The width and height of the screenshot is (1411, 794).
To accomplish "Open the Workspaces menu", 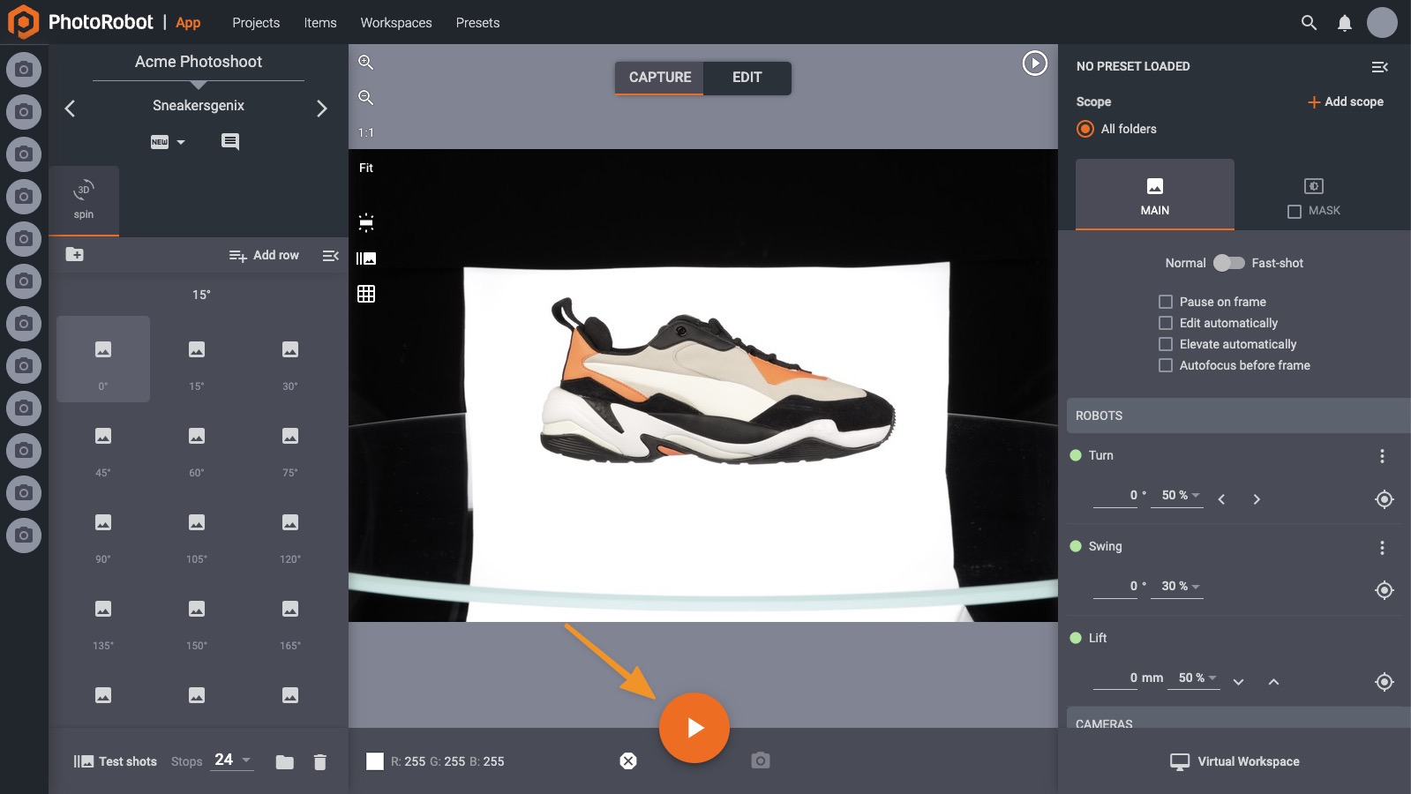I will [x=396, y=23].
